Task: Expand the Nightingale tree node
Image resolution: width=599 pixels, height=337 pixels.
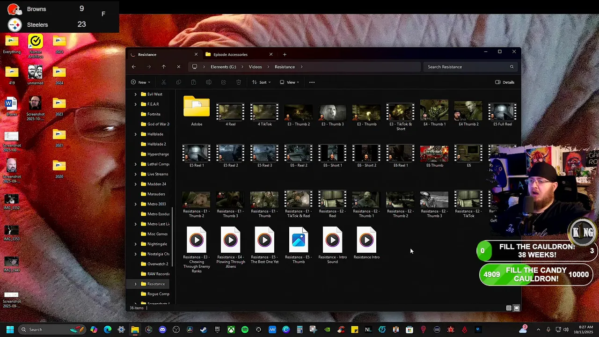Action: [x=136, y=244]
